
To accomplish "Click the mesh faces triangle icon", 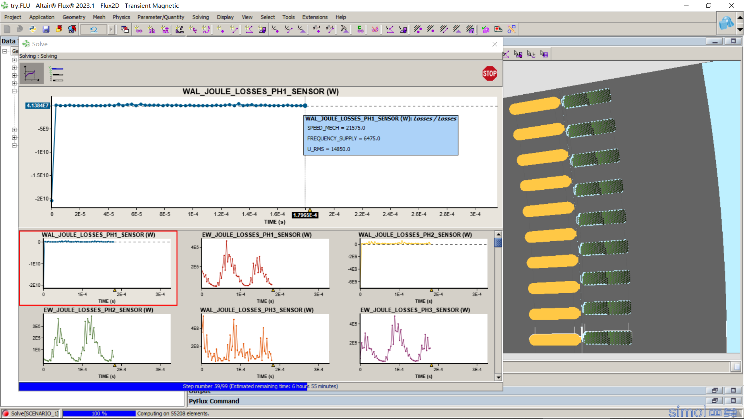I will point(301,29).
